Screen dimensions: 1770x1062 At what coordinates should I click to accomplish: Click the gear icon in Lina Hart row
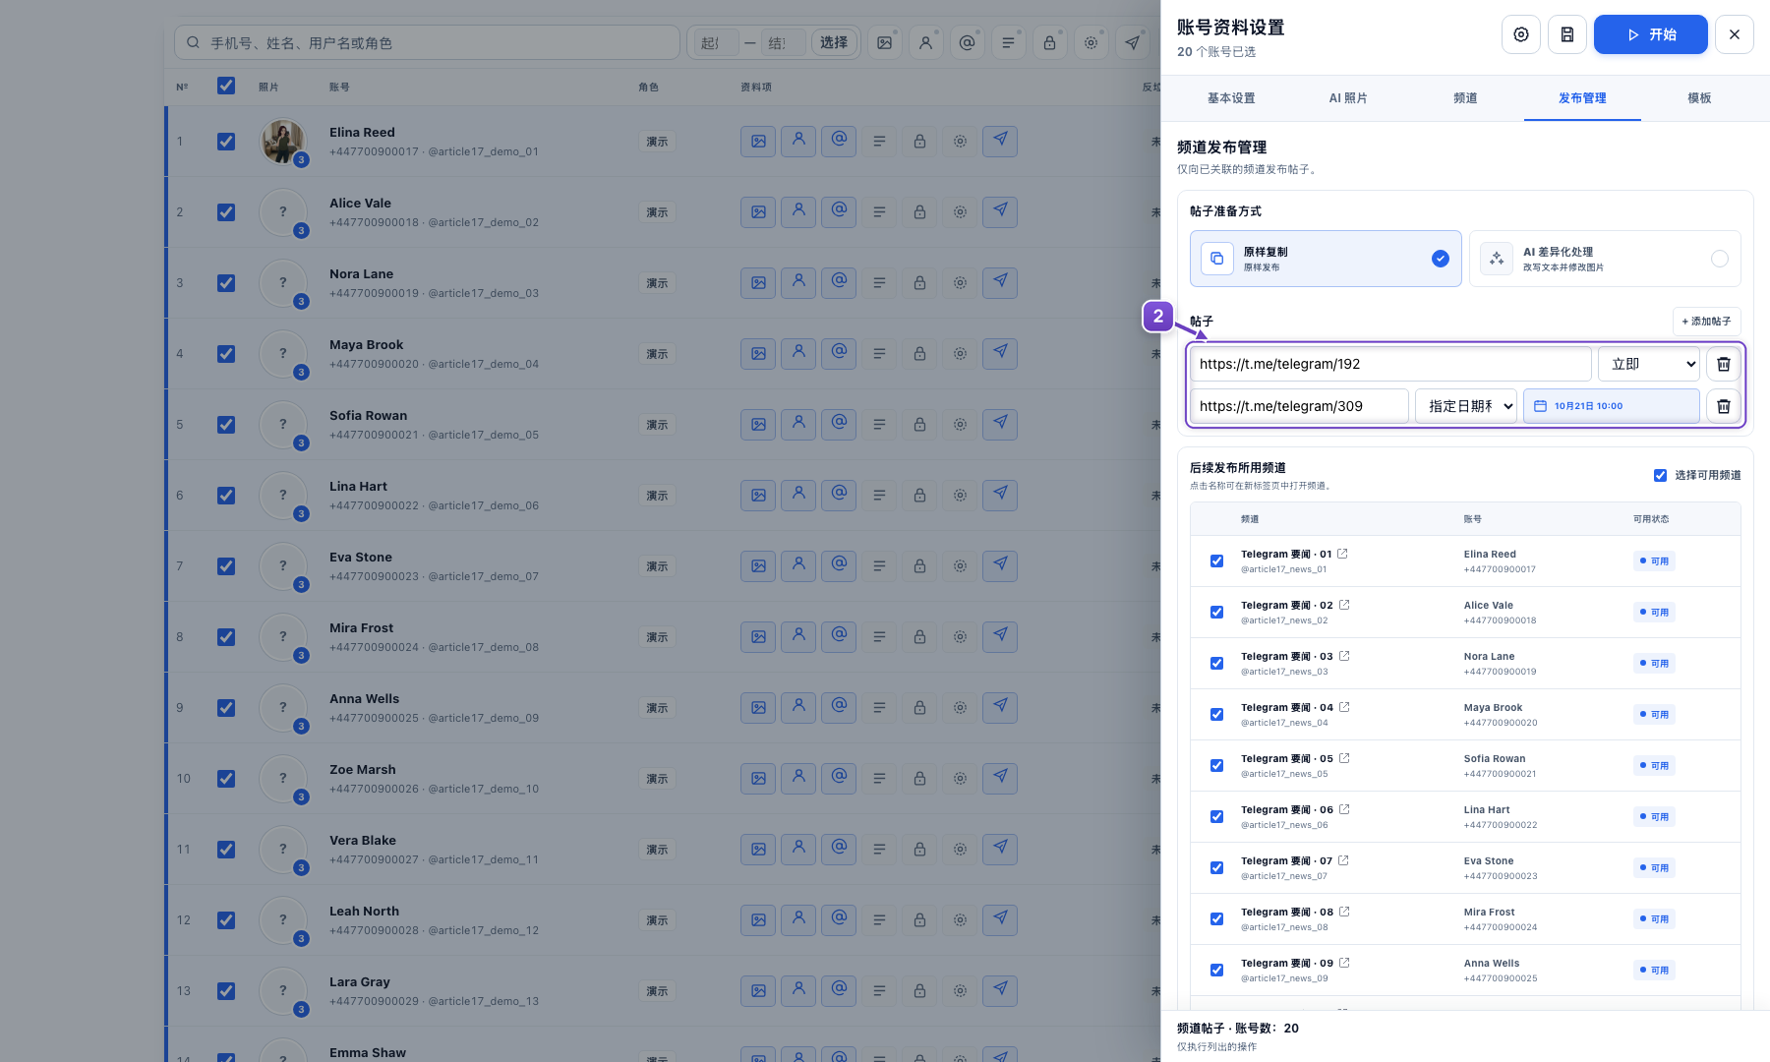coord(960,496)
